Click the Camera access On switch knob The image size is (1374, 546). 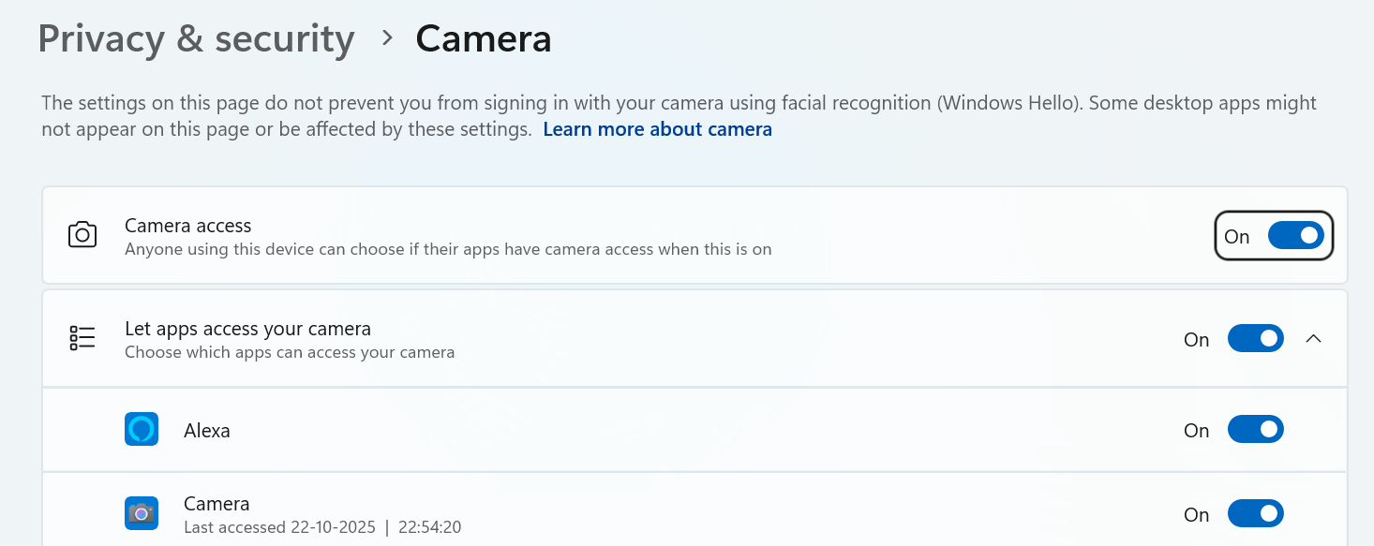coord(1307,235)
